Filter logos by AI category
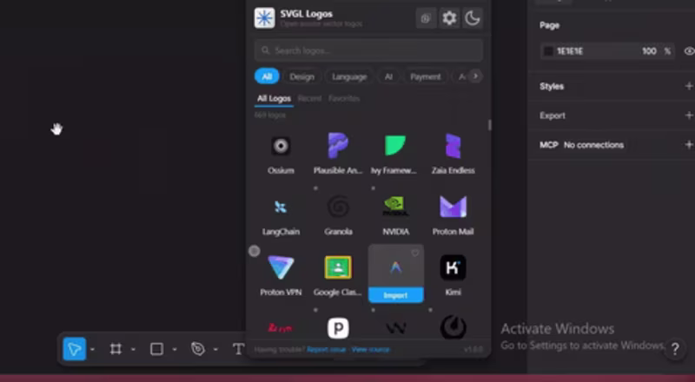 [x=388, y=76]
